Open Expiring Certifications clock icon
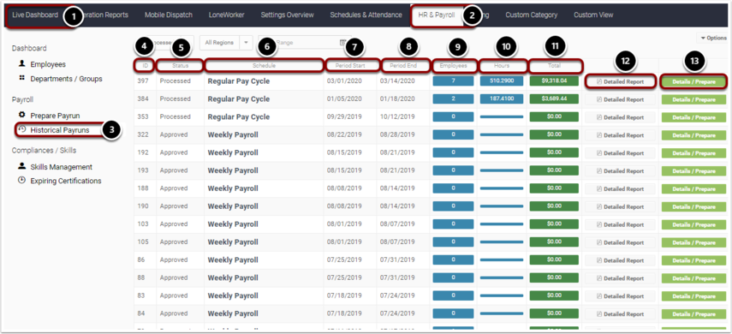 (x=21, y=181)
